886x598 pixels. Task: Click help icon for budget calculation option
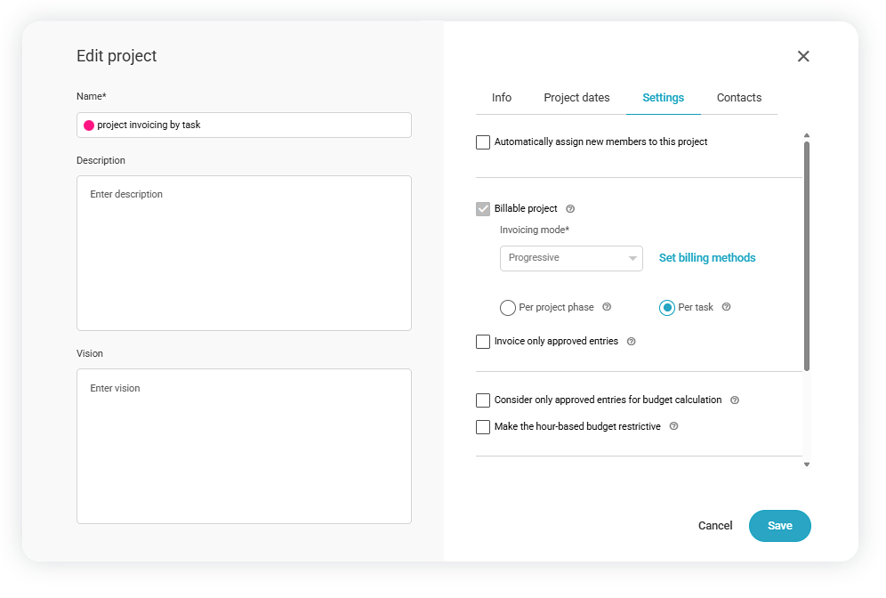735,400
